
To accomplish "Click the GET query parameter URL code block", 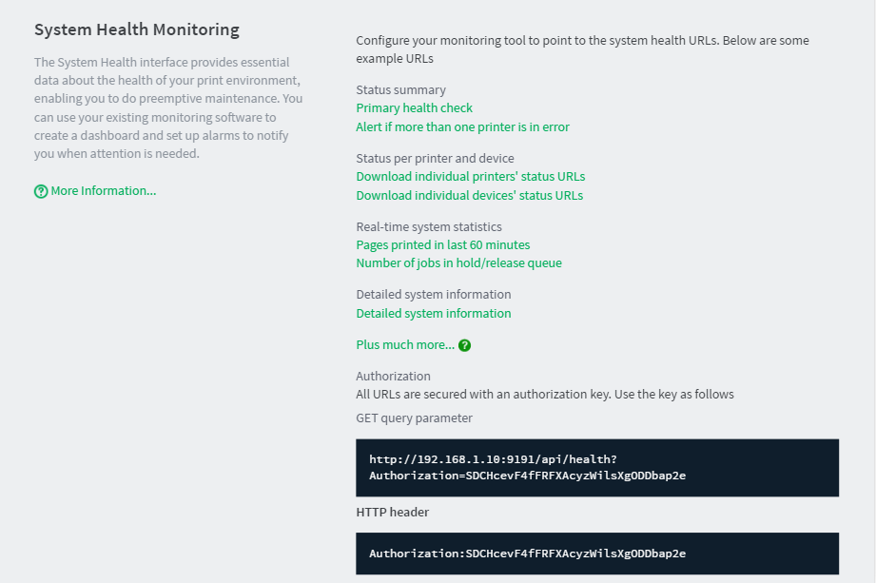I will tap(597, 467).
